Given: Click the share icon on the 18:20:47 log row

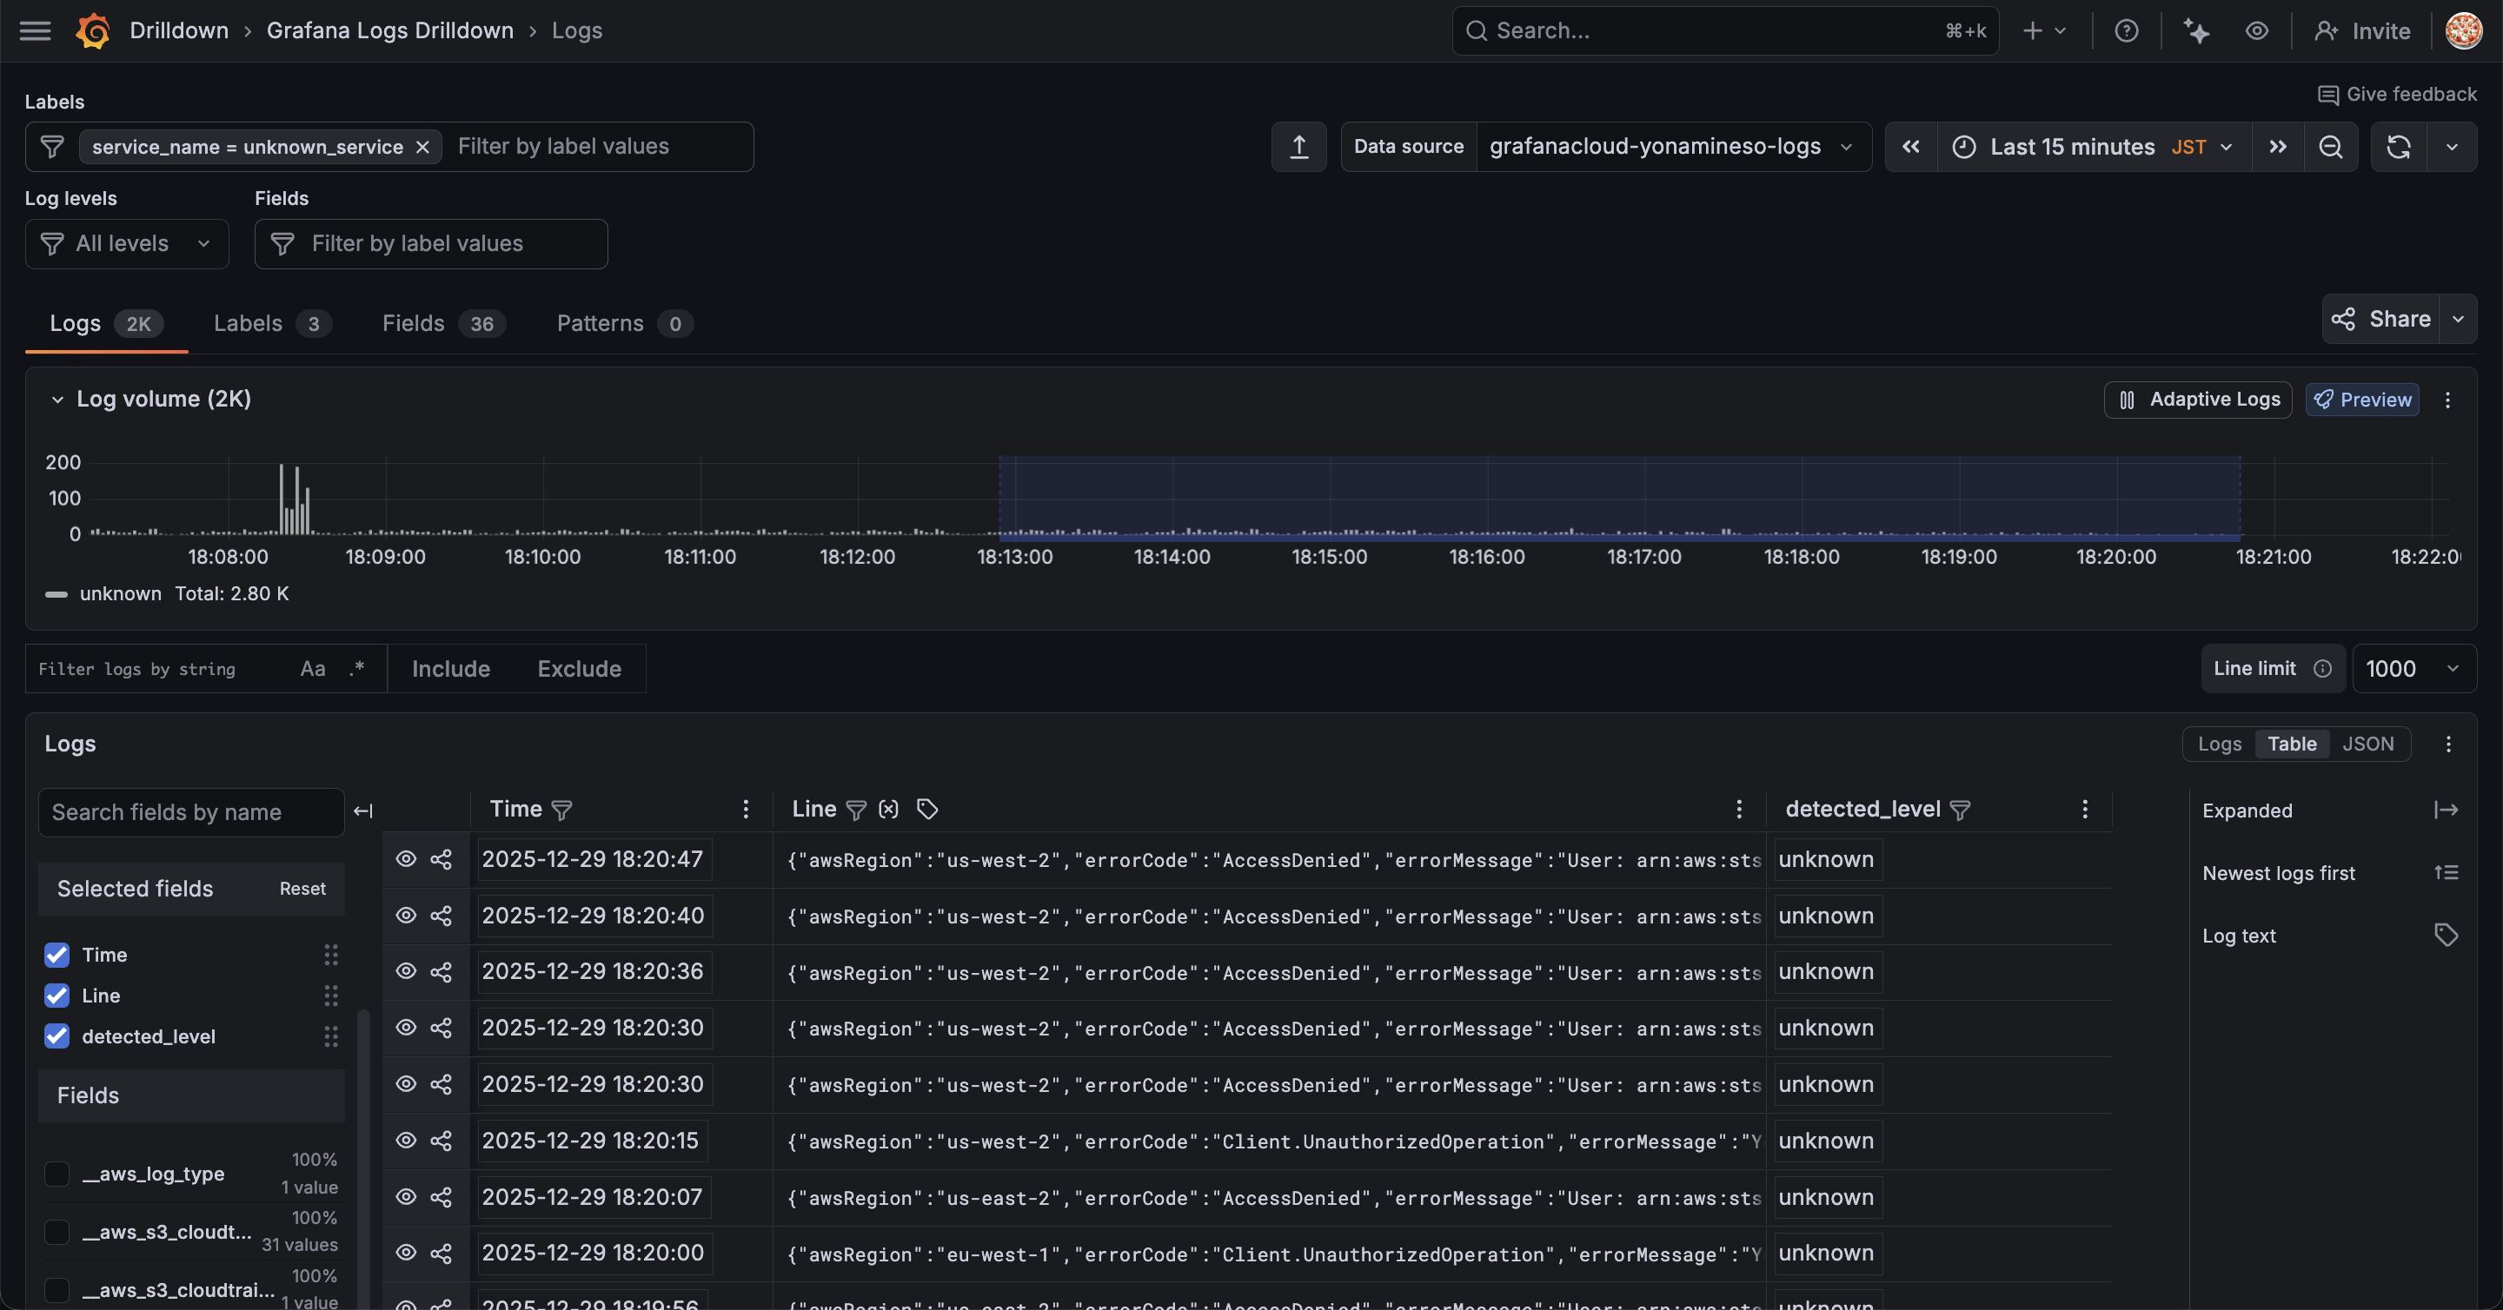Looking at the screenshot, I should pyautogui.click(x=442, y=859).
